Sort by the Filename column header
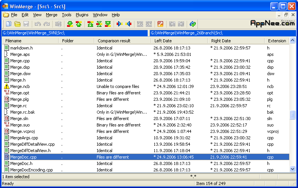 pyautogui.click(x=30, y=41)
